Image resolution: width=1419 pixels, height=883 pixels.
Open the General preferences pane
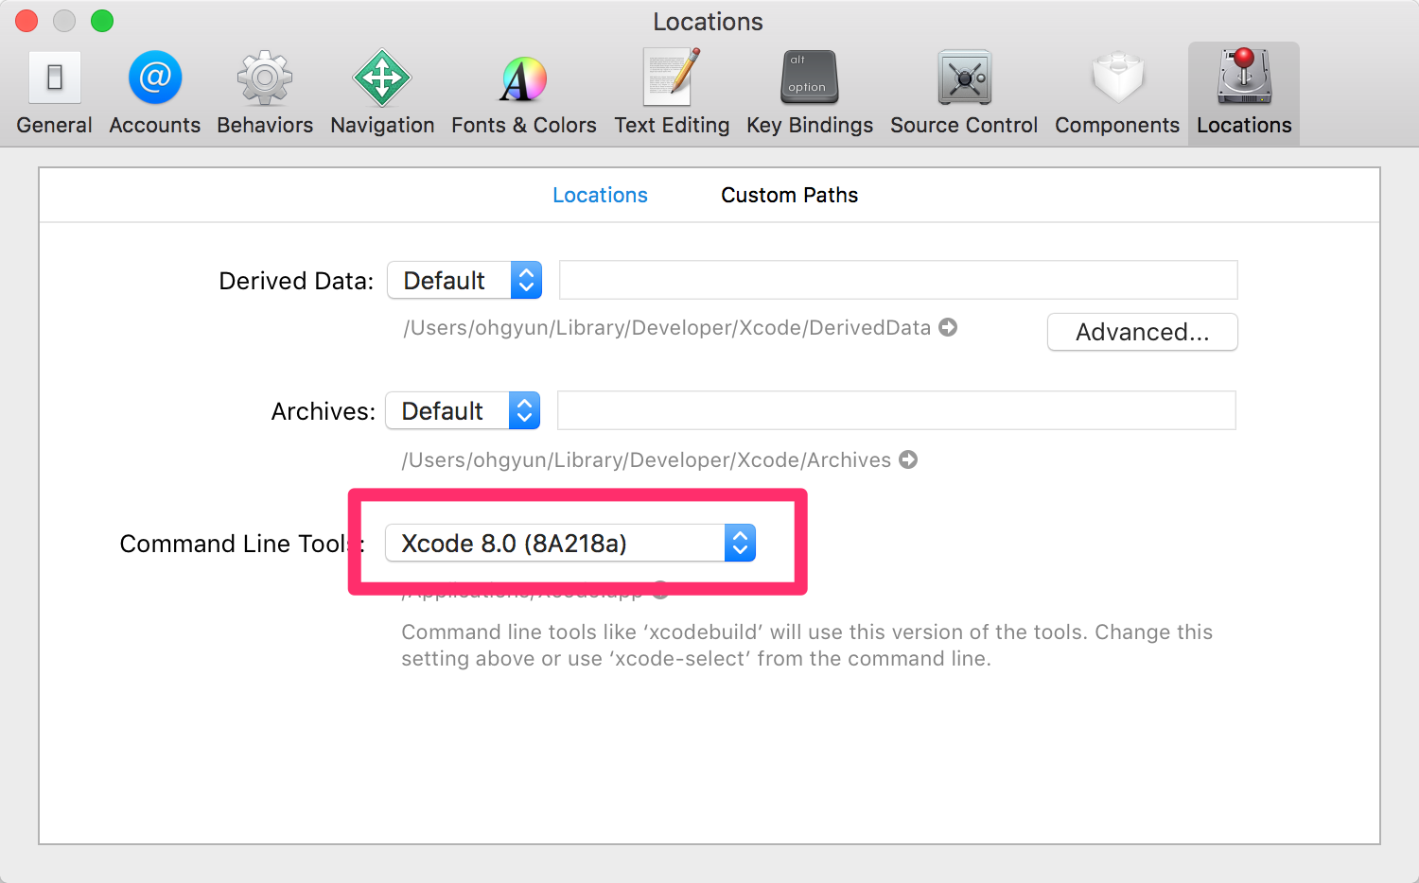[x=55, y=94]
